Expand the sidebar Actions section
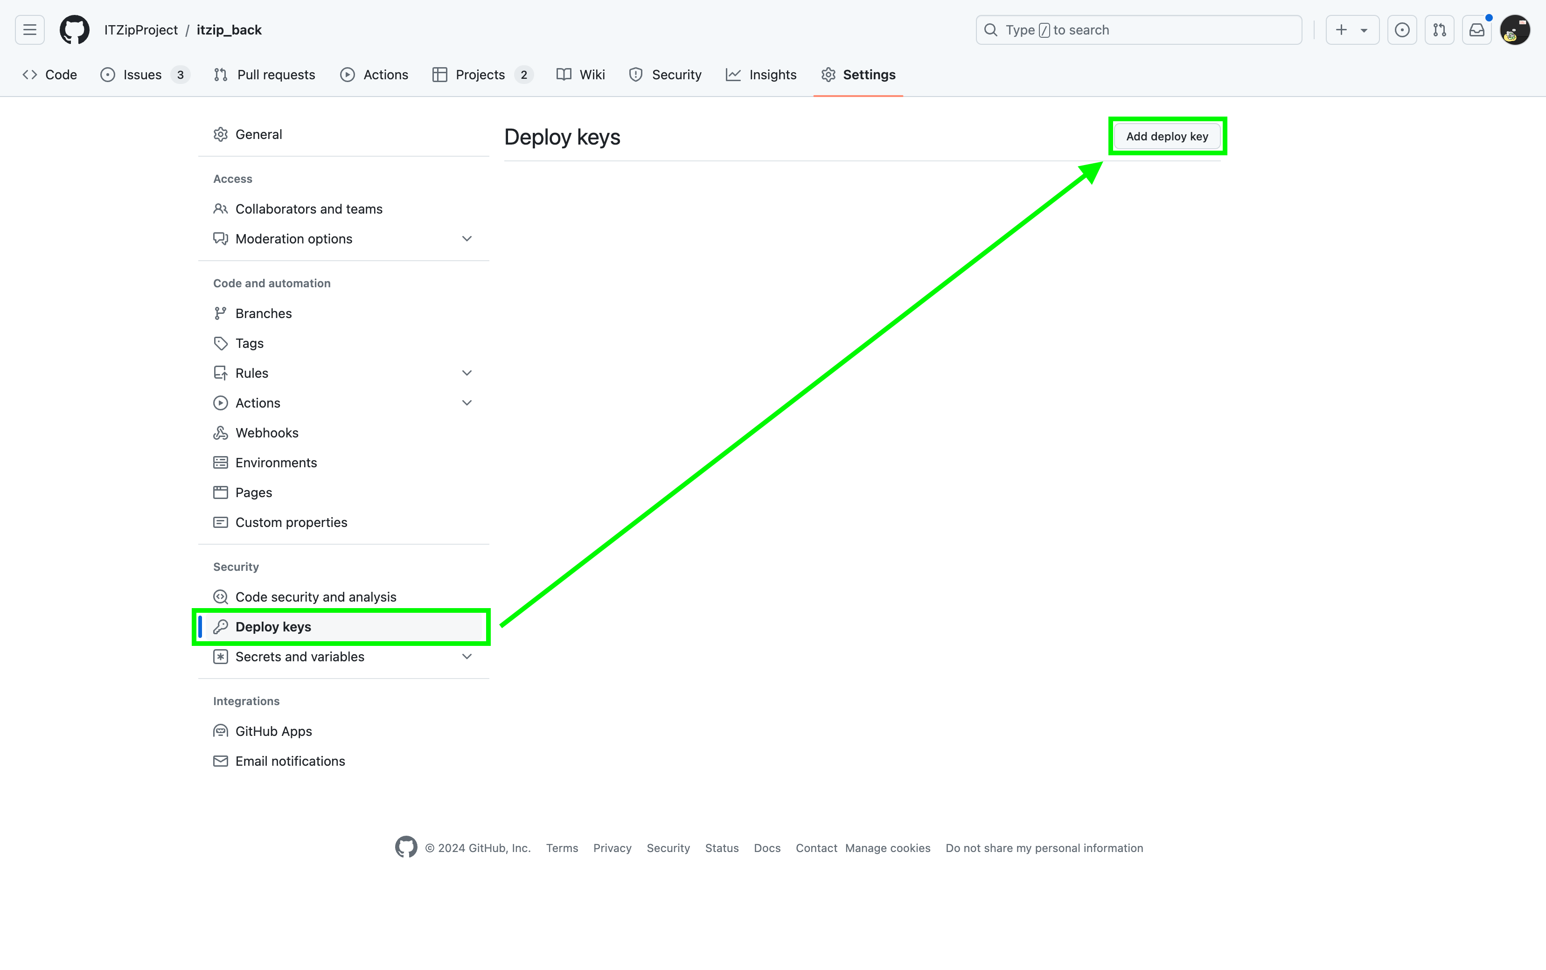This screenshot has width=1546, height=970. coord(467,403)
